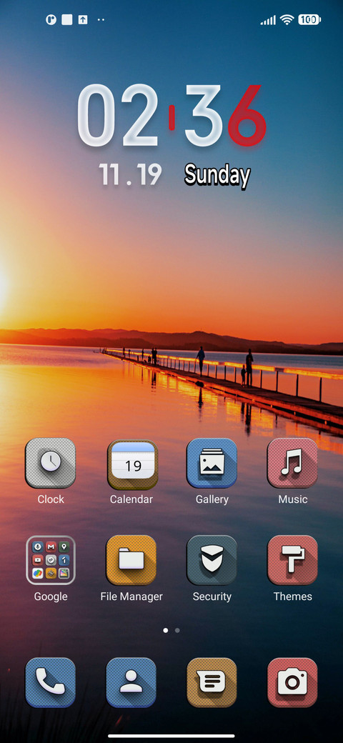
Task: Tap the battery 100 indicator
Action: 309,20
